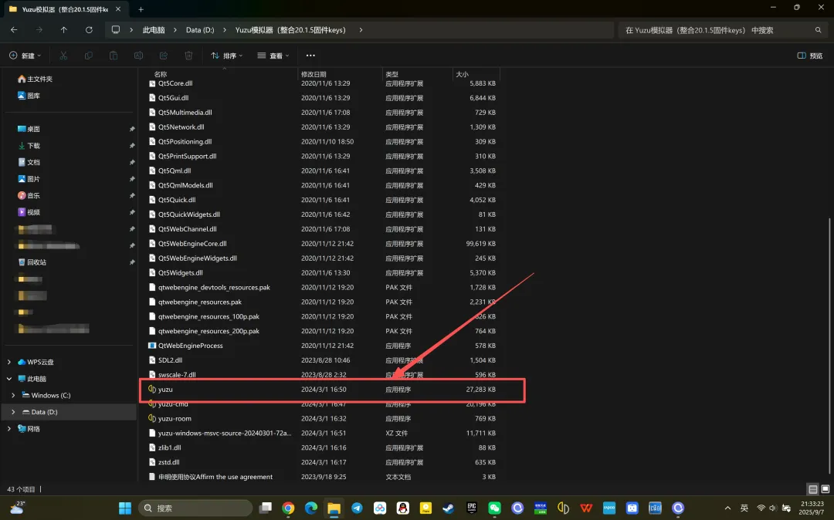
Task: Click the Refresh icon in navigation bar
Action: [x=89, y=30]
